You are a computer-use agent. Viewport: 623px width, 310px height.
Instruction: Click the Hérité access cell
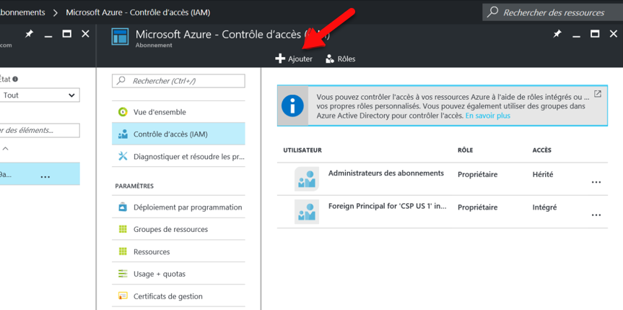tap(542, 174)
